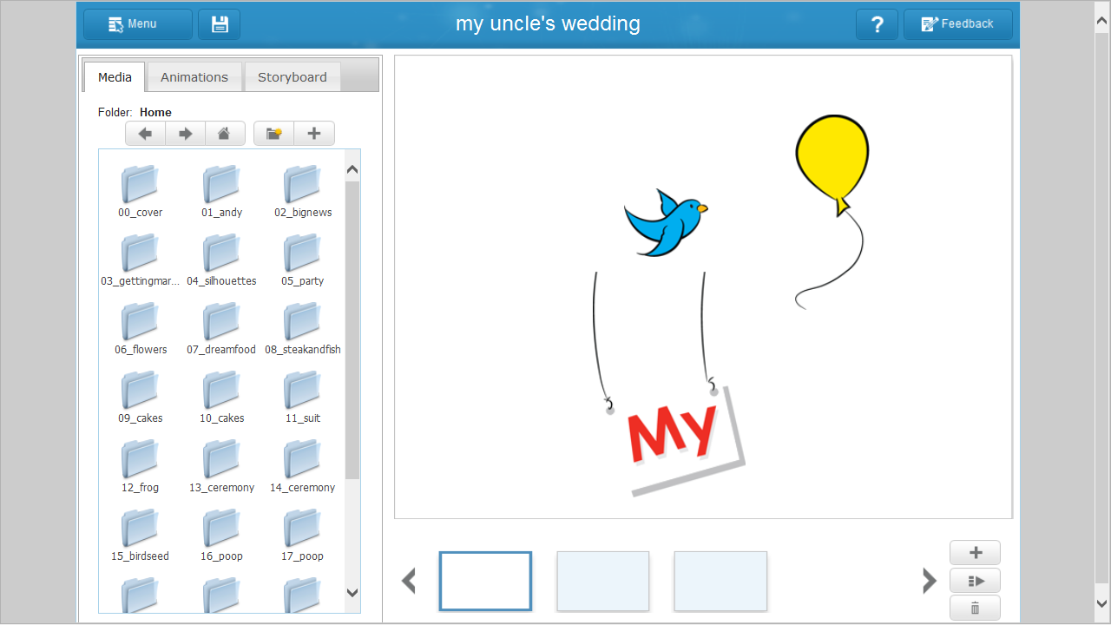Select the first scene thumbnail

[485, 581]
